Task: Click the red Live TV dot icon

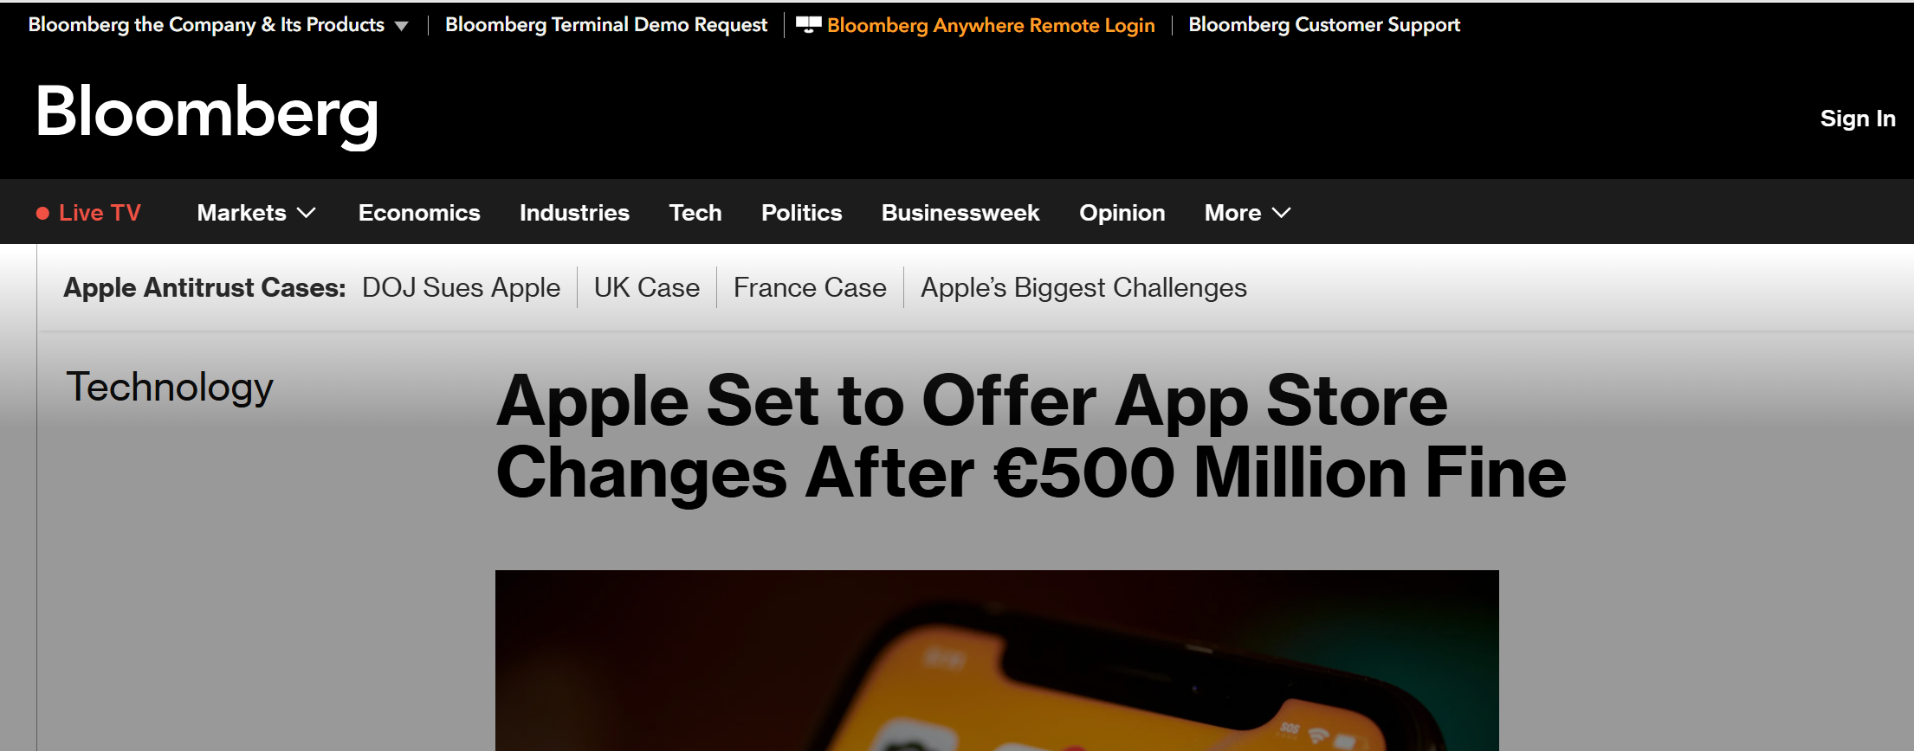Action: (42, 213)
